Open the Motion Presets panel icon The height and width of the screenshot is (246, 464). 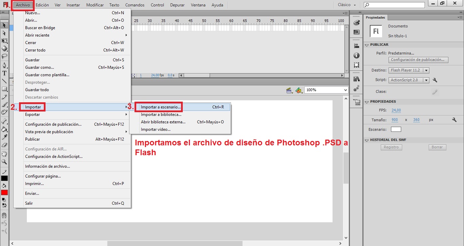(x=356, y=88)
